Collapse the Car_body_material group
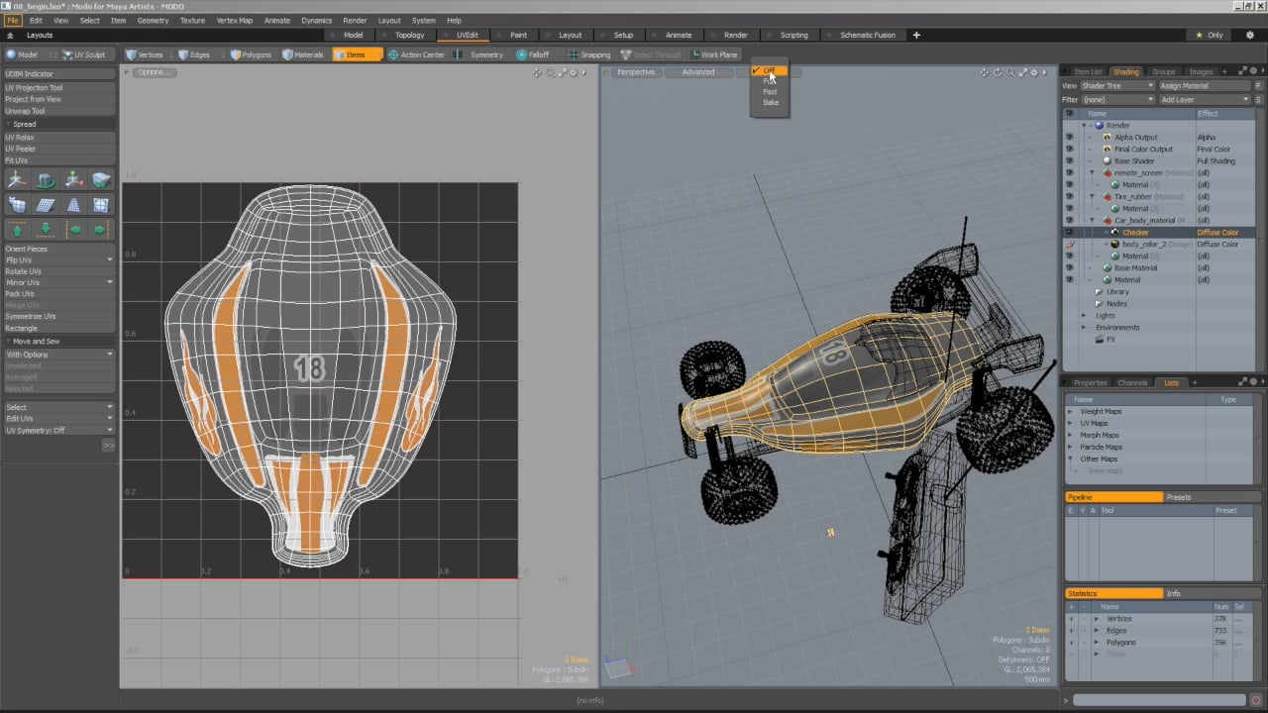1268x713 pixels. tap(1093, 221)
